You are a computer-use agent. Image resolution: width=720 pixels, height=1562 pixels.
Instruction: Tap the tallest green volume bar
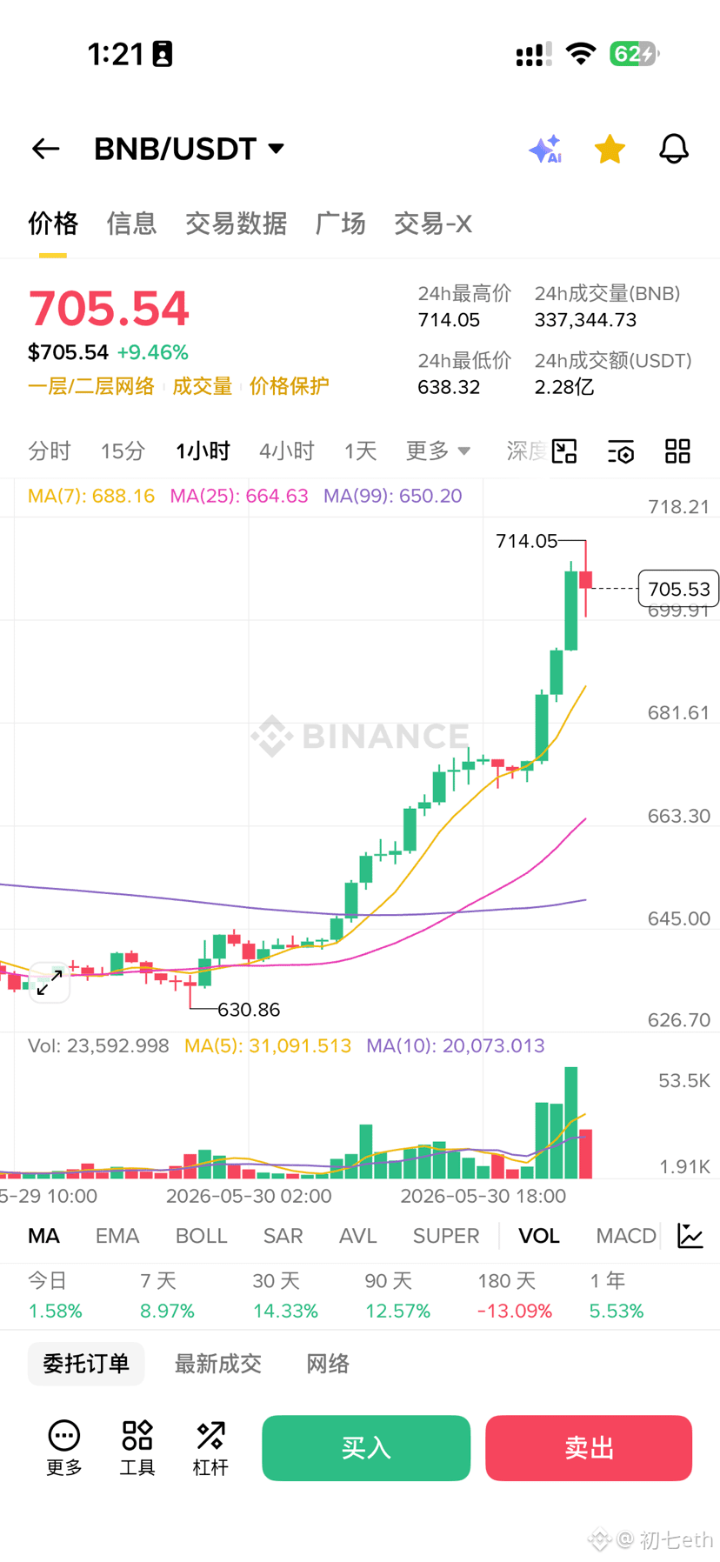coord(571,1123)
